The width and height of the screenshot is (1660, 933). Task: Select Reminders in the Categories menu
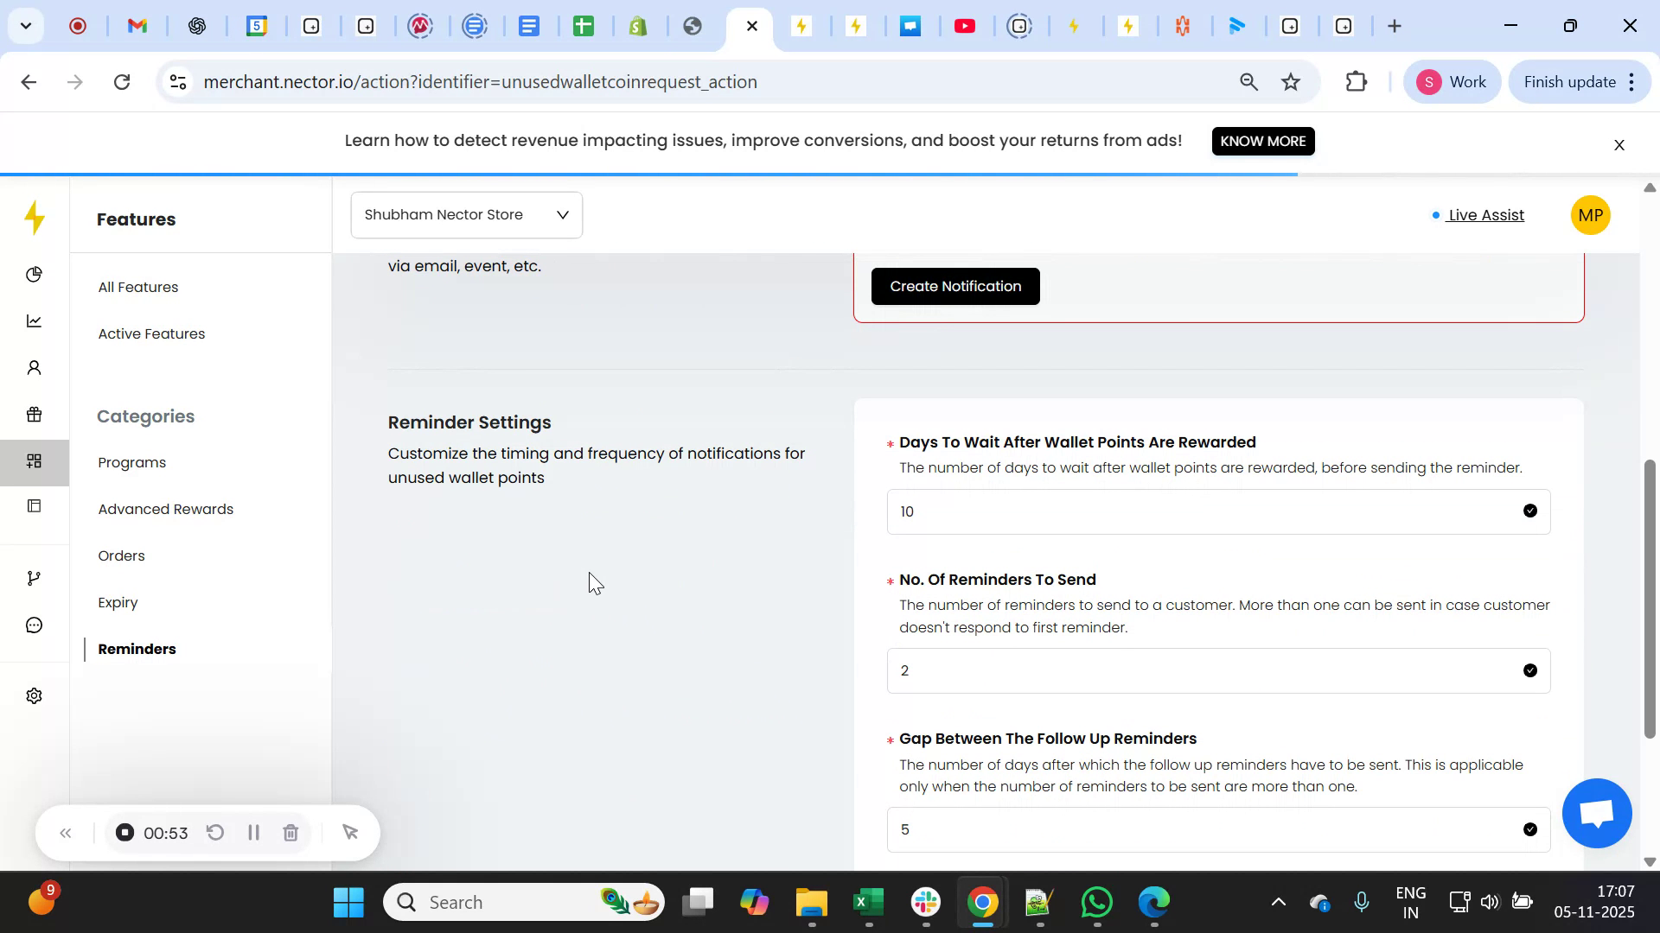(136, 649)
